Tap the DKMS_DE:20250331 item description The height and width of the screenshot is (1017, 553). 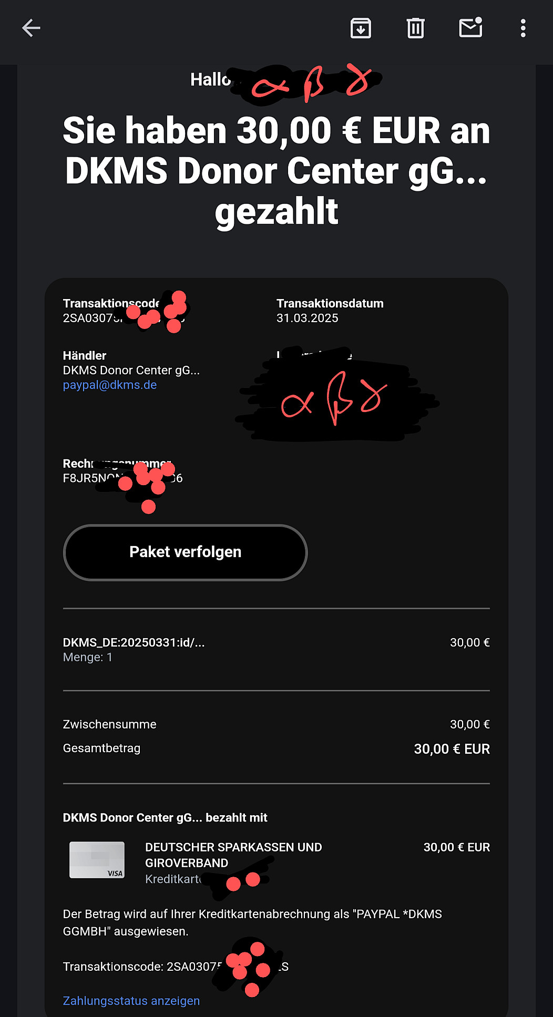[x=134, y=642]
